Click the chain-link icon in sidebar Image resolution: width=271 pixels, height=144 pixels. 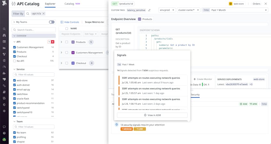point(4,86)
